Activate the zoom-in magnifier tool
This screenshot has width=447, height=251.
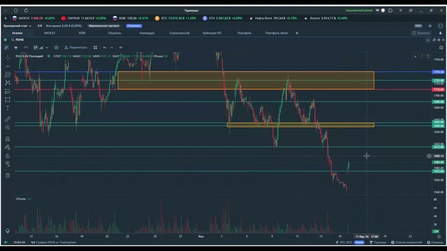(8, 128)
